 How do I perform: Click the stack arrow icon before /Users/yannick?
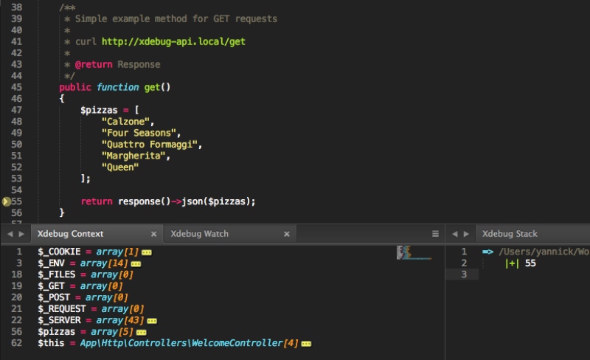pos(487,252)
